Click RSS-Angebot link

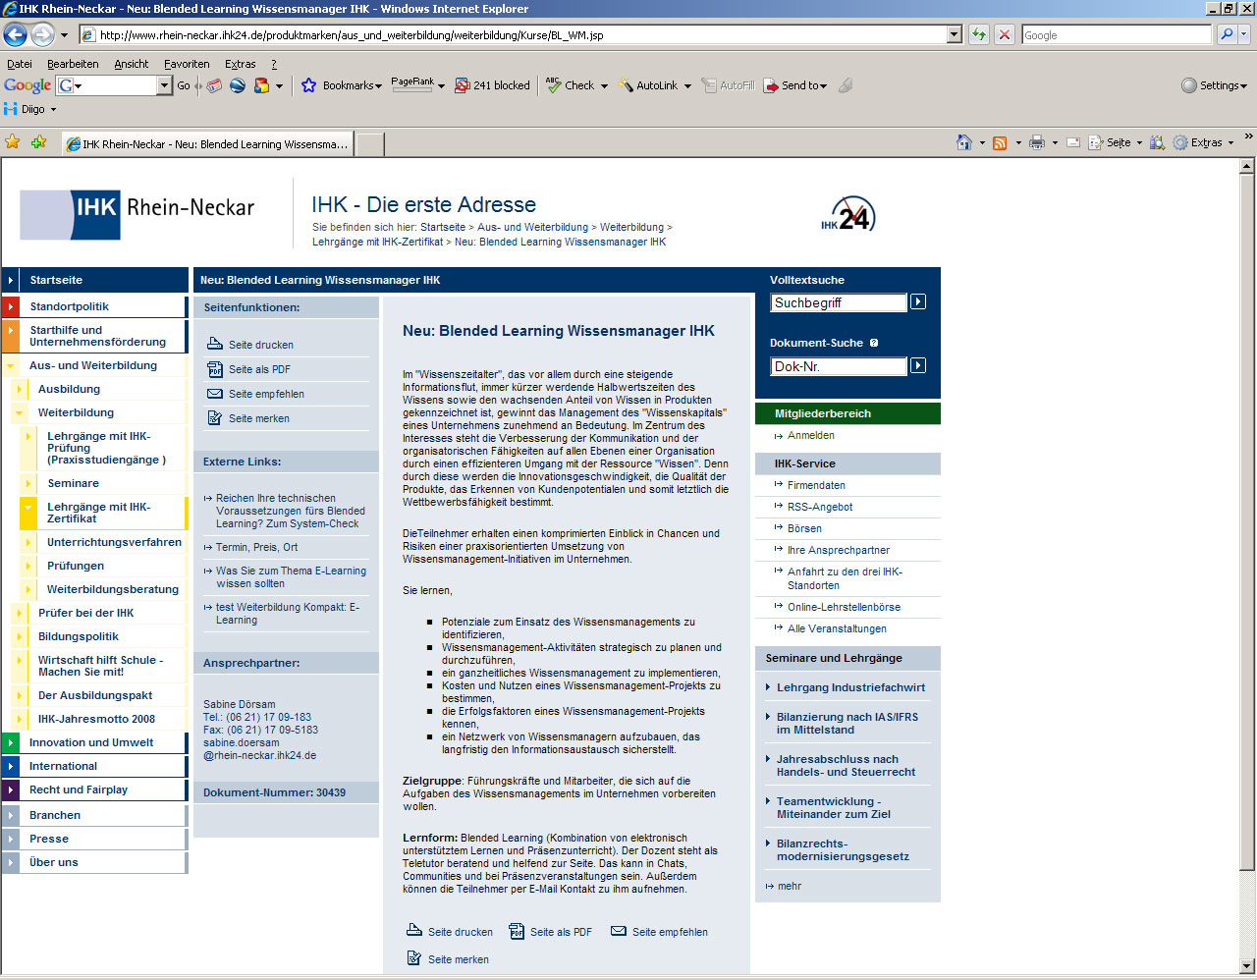pos(820,507)
